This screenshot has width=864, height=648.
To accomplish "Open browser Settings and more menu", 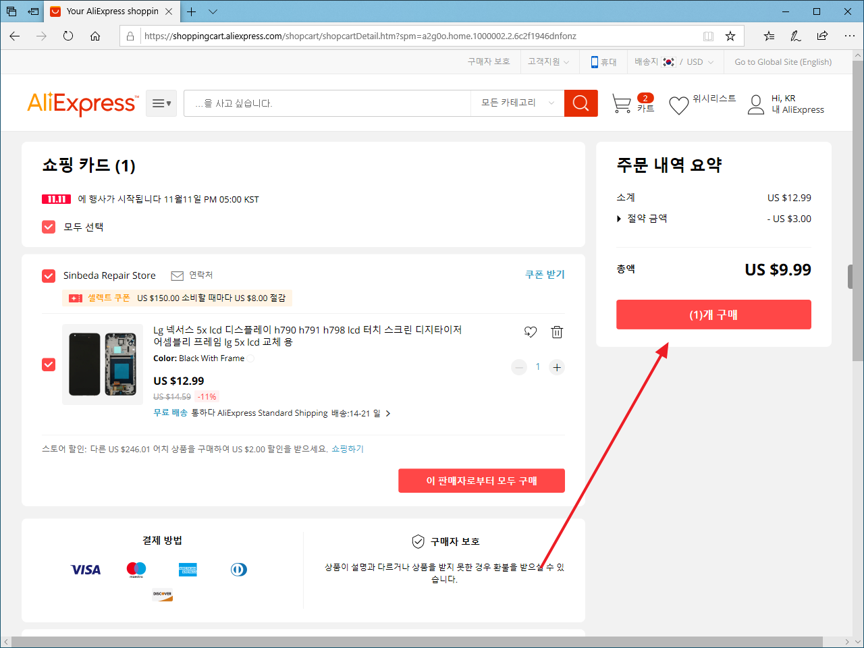I will pos(850,36).
